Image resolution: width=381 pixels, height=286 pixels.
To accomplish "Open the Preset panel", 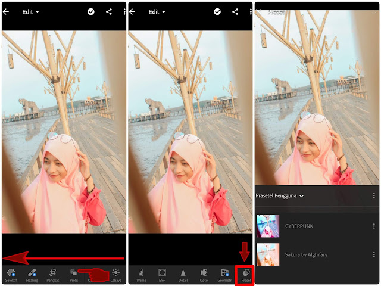I will tap(246, 275).
